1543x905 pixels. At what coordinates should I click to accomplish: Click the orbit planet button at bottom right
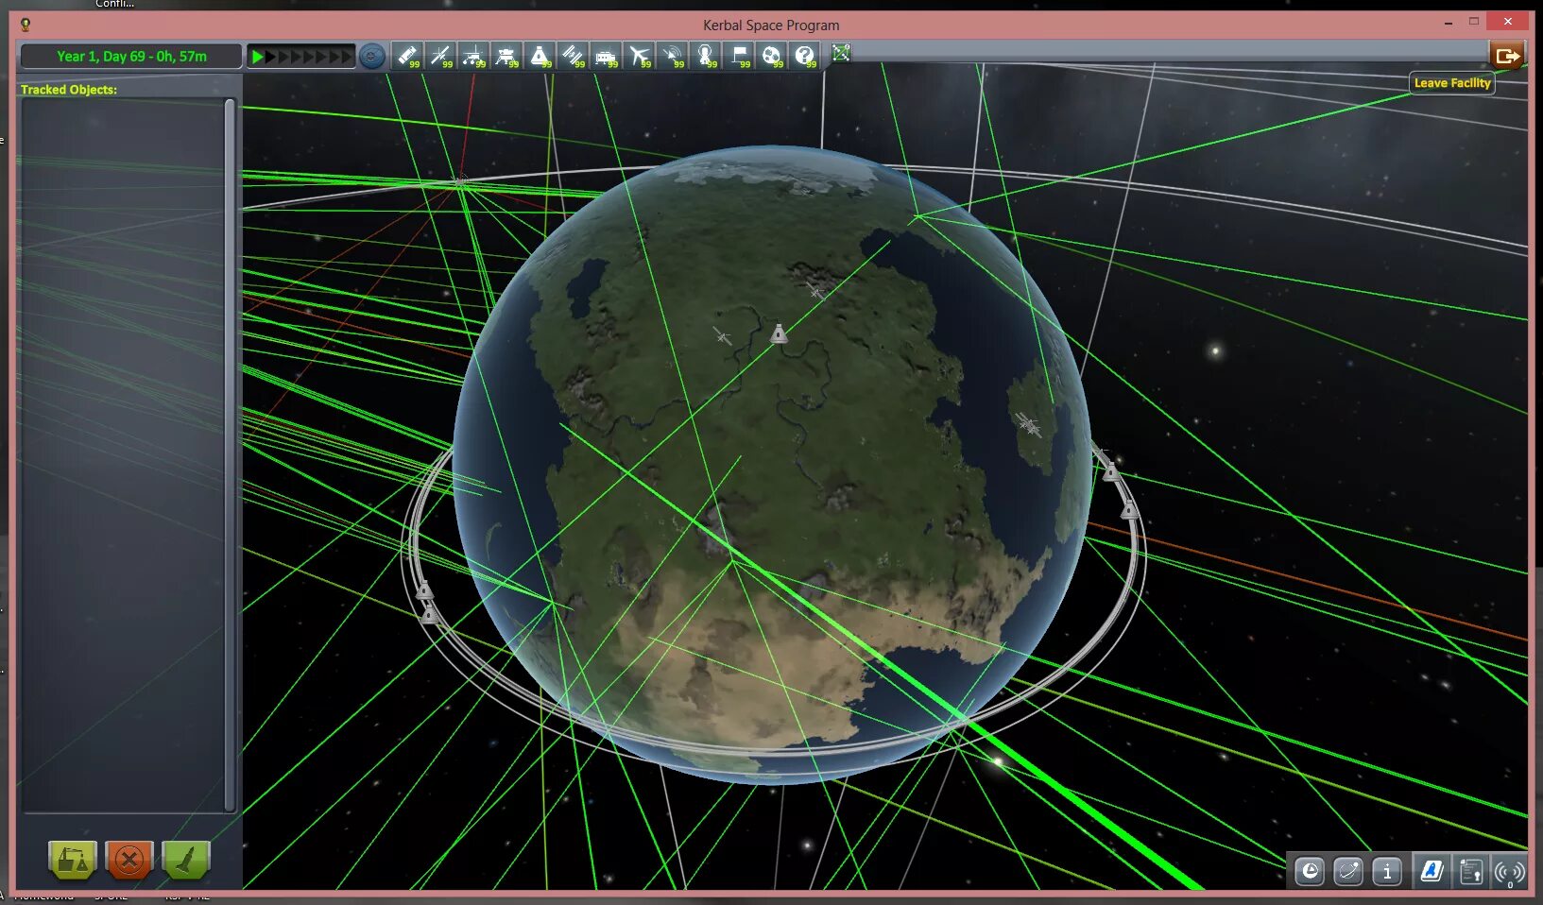point(1348,871)
